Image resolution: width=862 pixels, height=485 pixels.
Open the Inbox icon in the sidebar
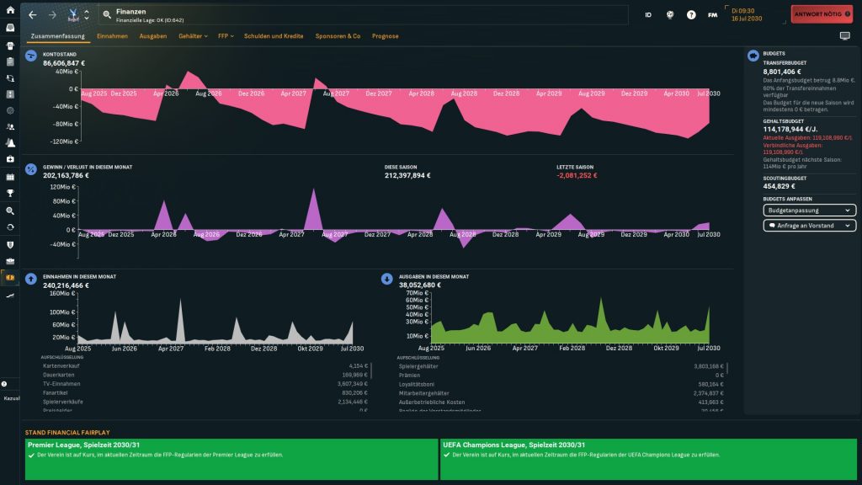coord(10,30)
